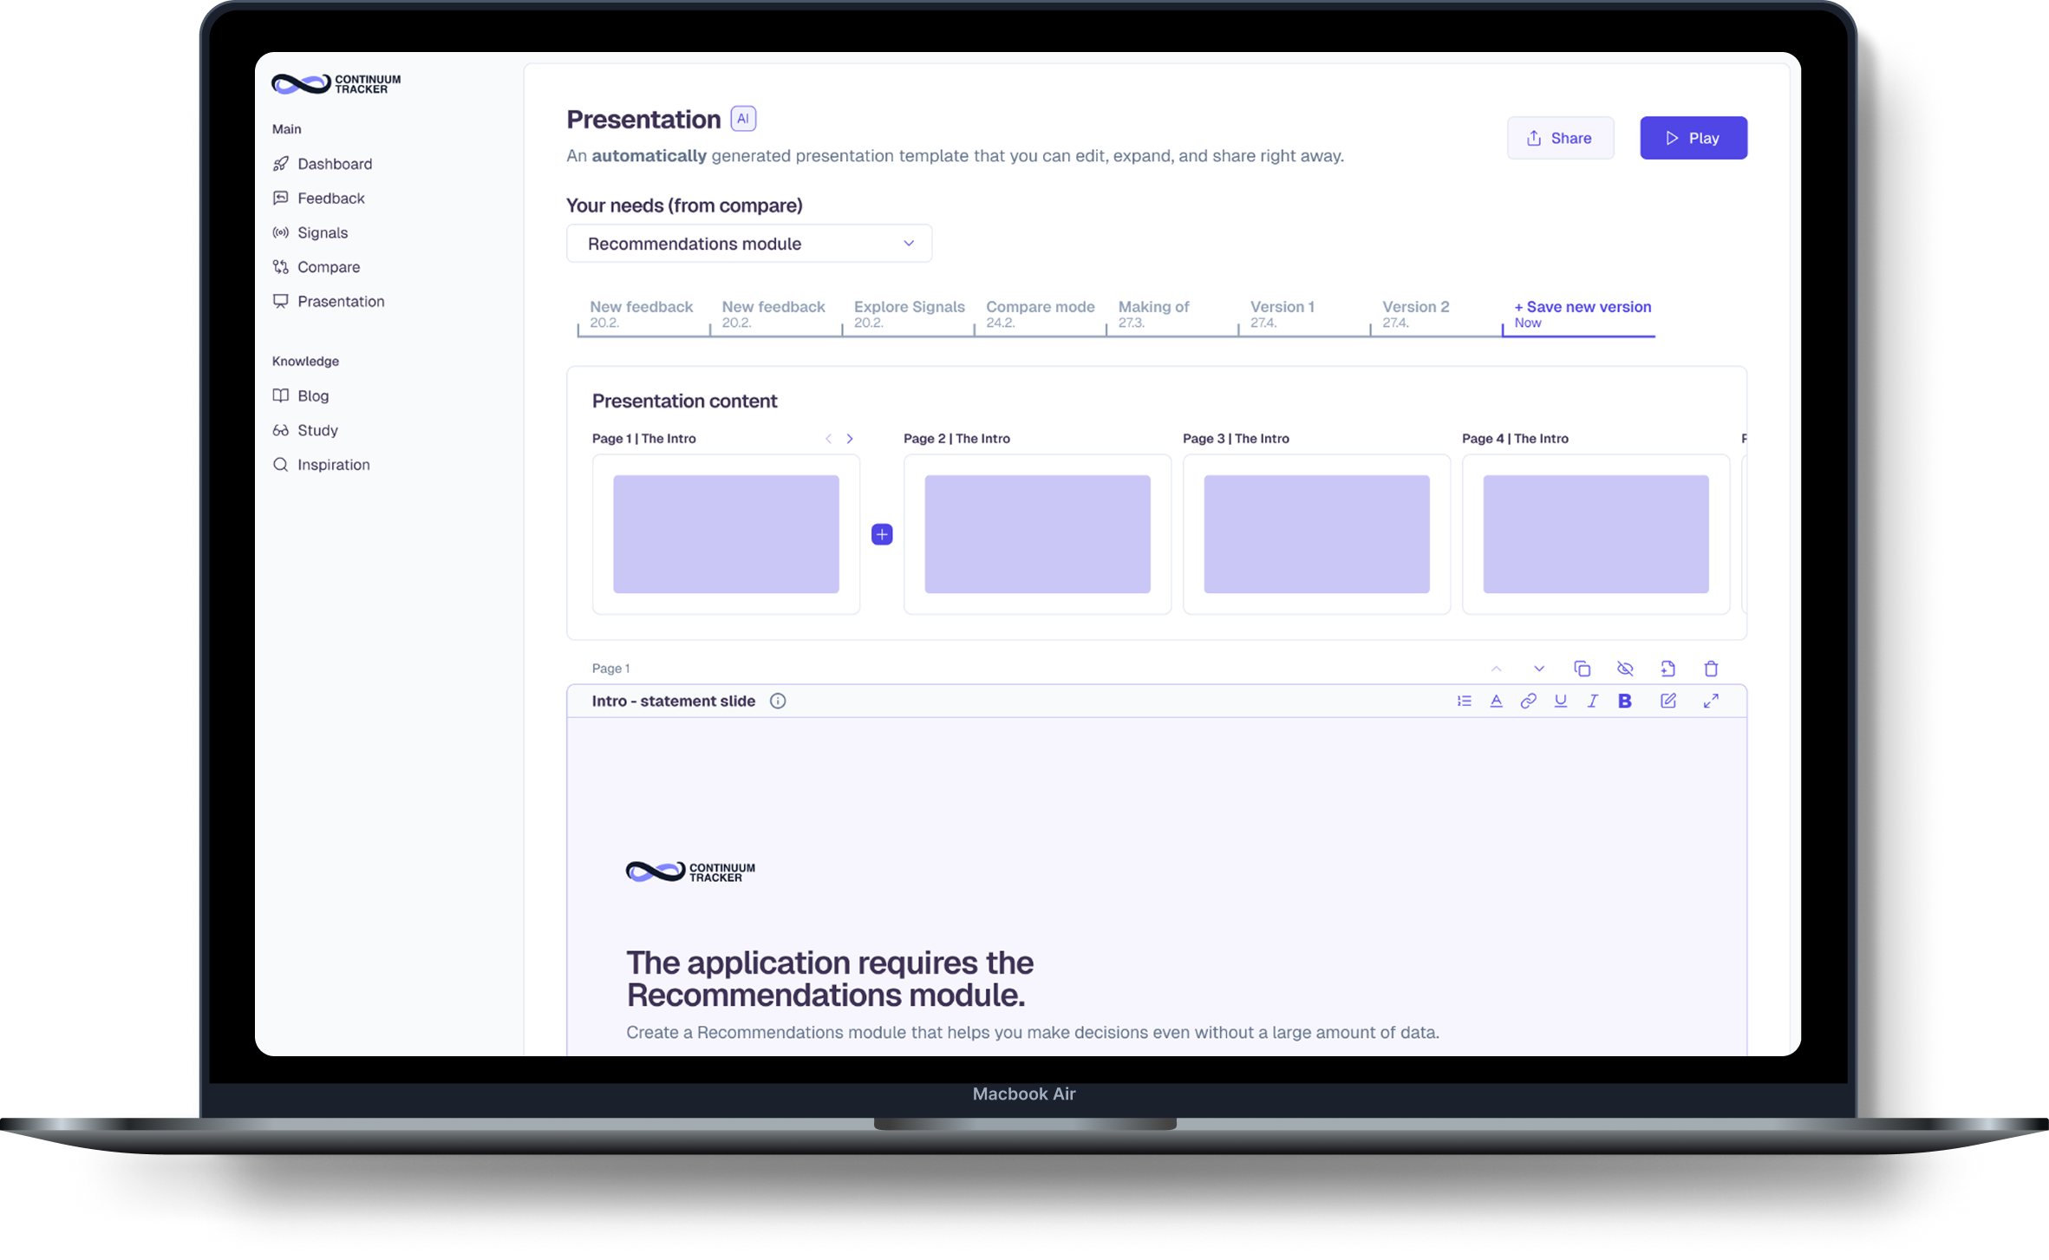
Task: Open the Blog knowledge page
Action: coord(301,395)
